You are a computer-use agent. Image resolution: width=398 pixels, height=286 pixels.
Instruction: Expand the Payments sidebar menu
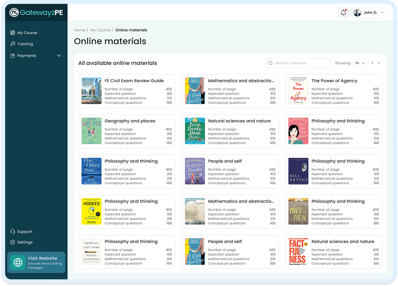pyautogui.click(x=59, y=56)
